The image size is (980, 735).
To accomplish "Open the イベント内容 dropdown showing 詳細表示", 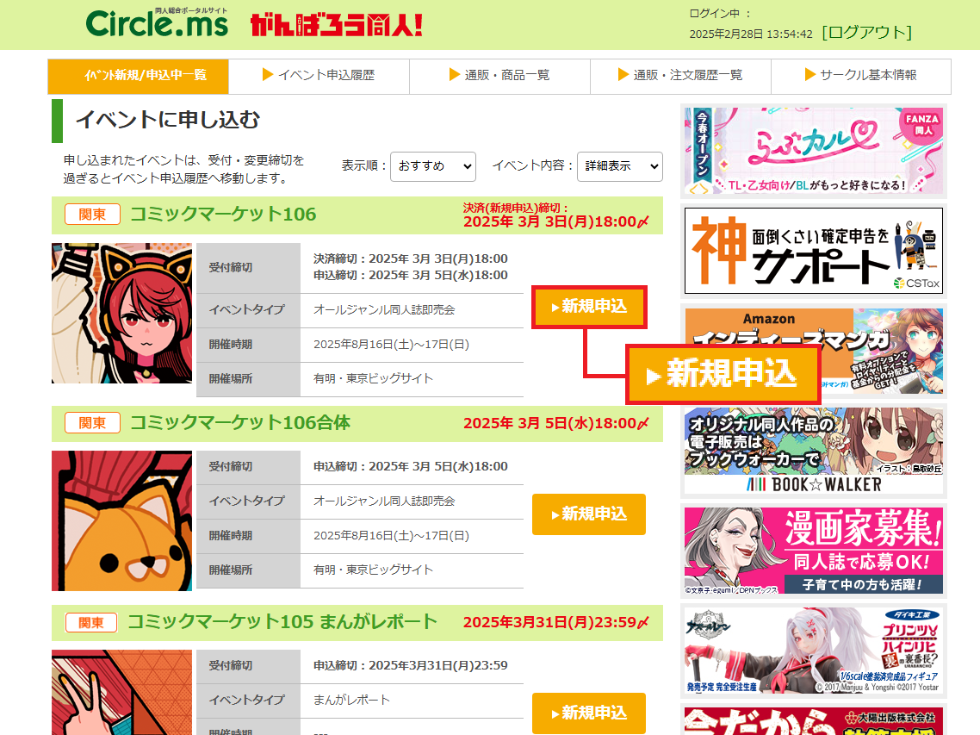I will pyautogui.click(x=619, y=166).
